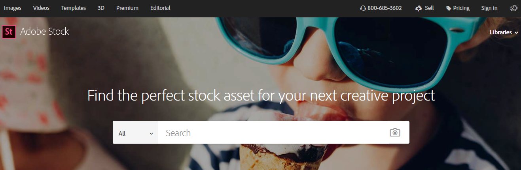Go to the Editorial section

tap(160, 8)
